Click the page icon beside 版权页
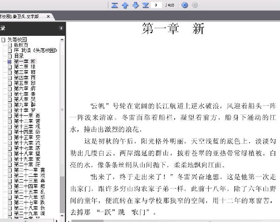280x222 pixels. coord(10,45)
